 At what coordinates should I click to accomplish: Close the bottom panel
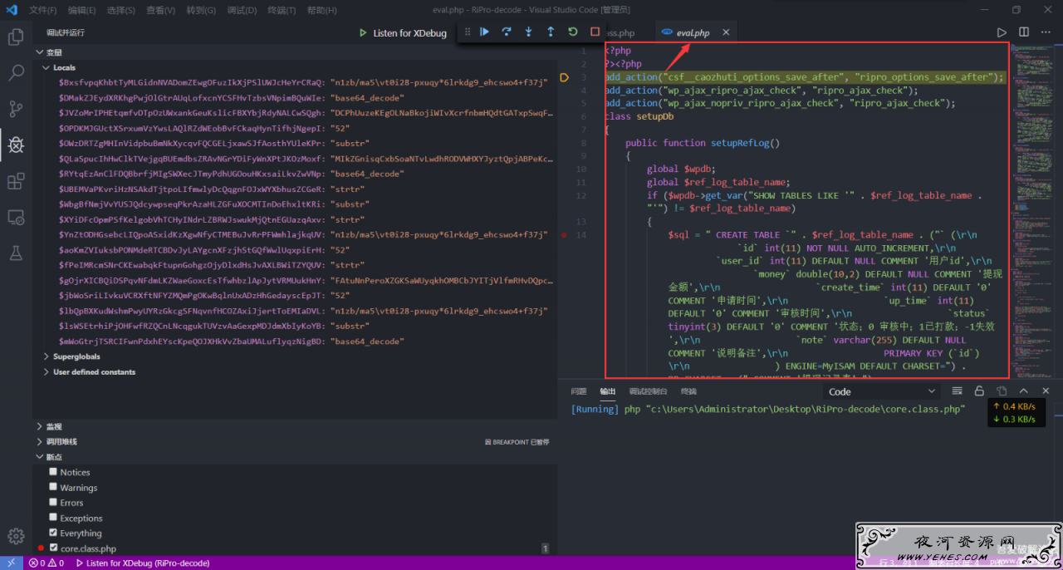click(x=1046, y=391)
